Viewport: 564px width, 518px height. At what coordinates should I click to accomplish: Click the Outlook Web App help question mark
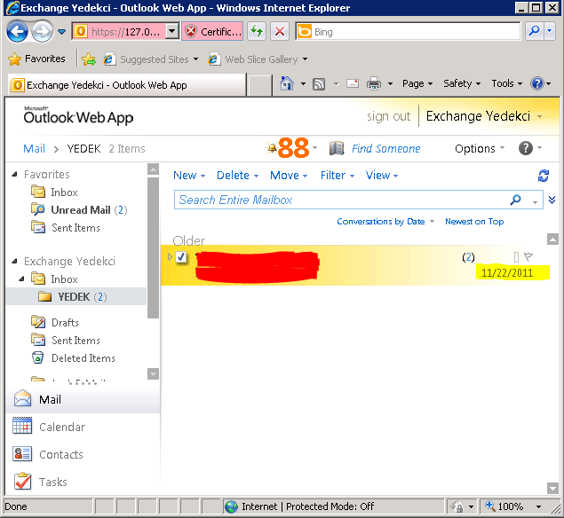(x=526, y=148)
